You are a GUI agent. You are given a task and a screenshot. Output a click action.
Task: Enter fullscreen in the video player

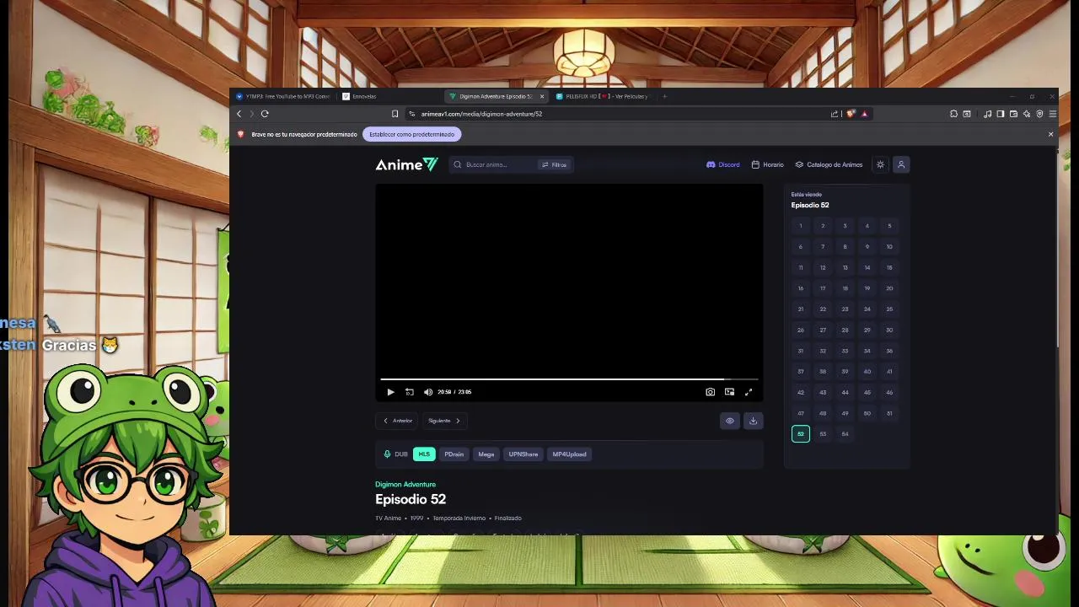click(x=749, y=392)
